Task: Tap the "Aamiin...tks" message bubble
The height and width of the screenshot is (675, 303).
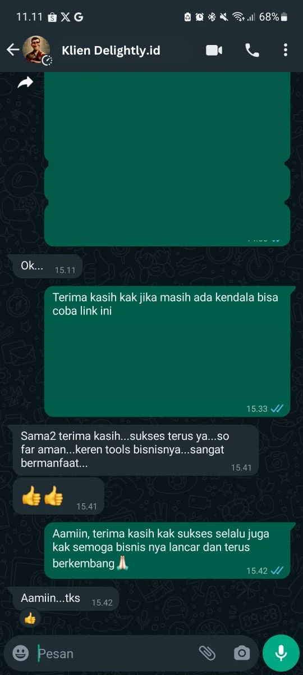Action: (66, 599)
